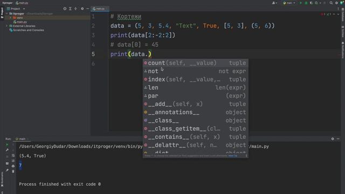This screenshot has width=345, height=194.
Task: Open Run panel gear settings
Action: (333, 139)
